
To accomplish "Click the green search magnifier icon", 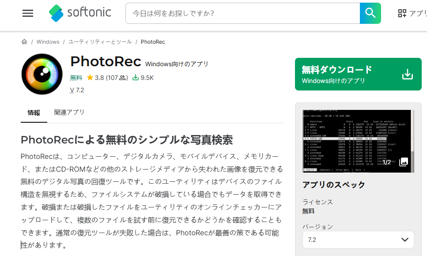I will (x=370, y=13).
